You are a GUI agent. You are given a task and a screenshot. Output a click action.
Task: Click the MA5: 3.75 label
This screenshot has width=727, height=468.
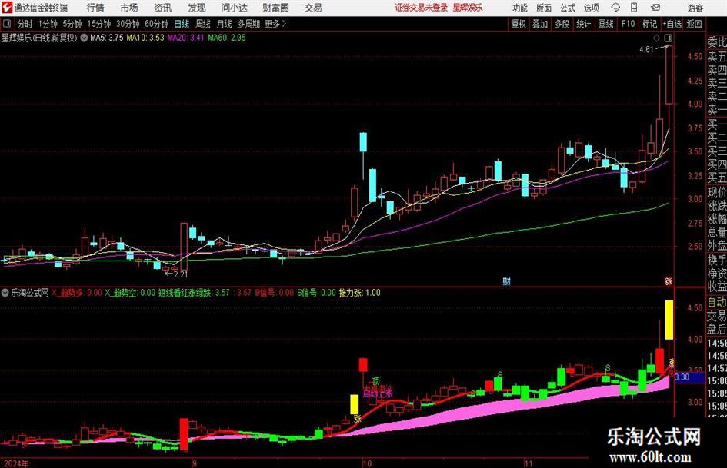pos(107,38)
